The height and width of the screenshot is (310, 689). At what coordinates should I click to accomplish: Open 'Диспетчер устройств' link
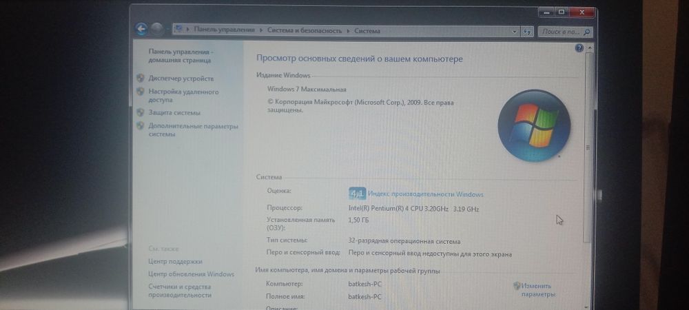(181, 79)
